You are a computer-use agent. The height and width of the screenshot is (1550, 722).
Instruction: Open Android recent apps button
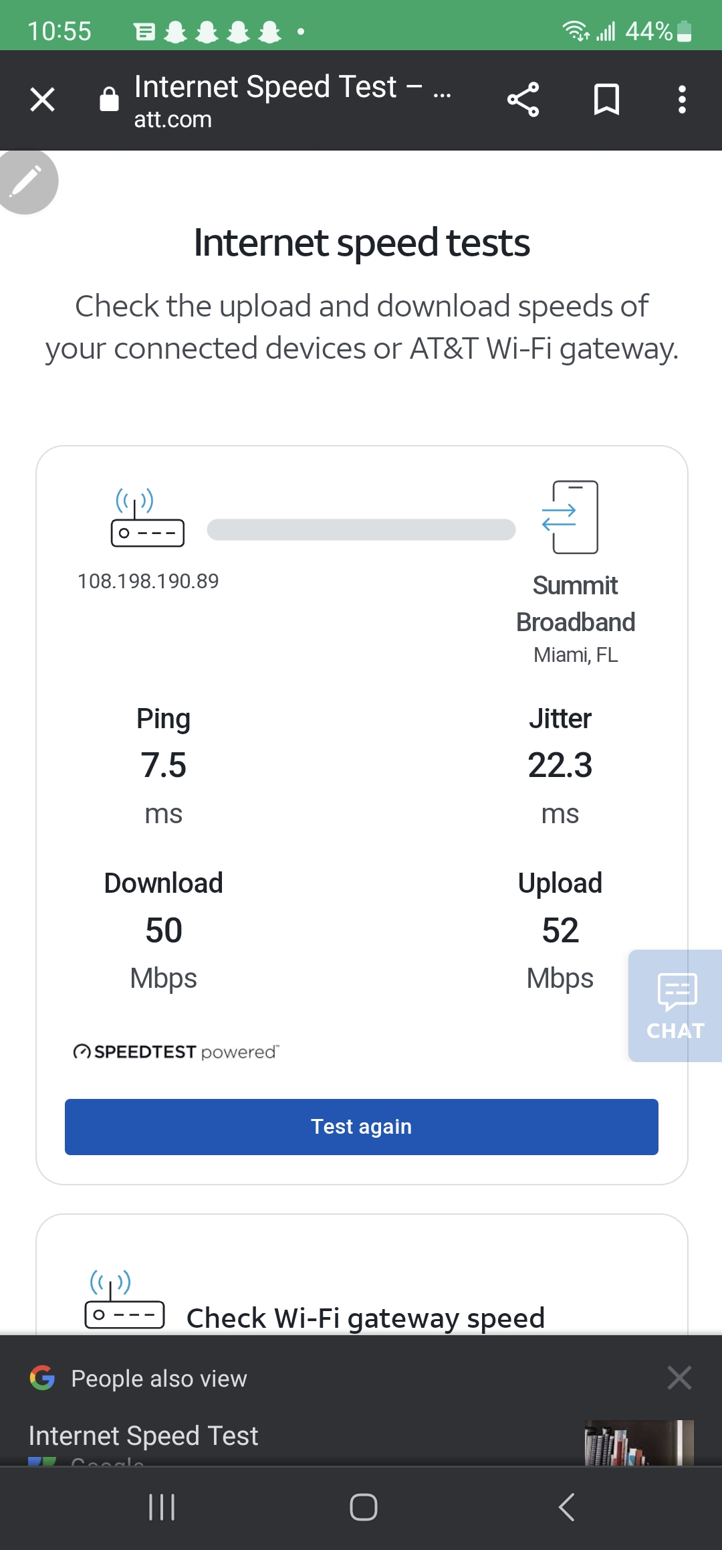(162, 1507)
